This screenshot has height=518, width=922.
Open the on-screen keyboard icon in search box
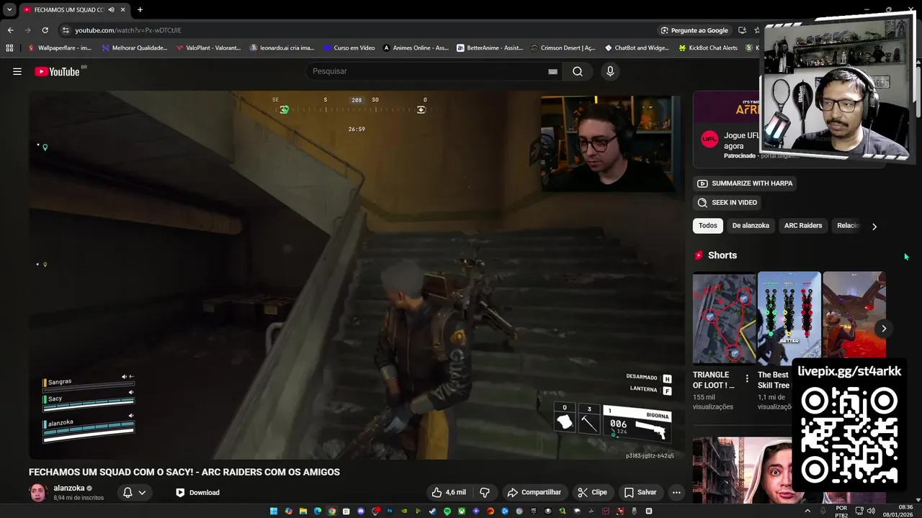coord(552,71)
